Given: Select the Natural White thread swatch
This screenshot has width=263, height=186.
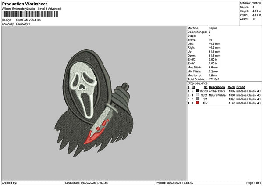Looking at the screenshot, I should (x=197, y=95).
